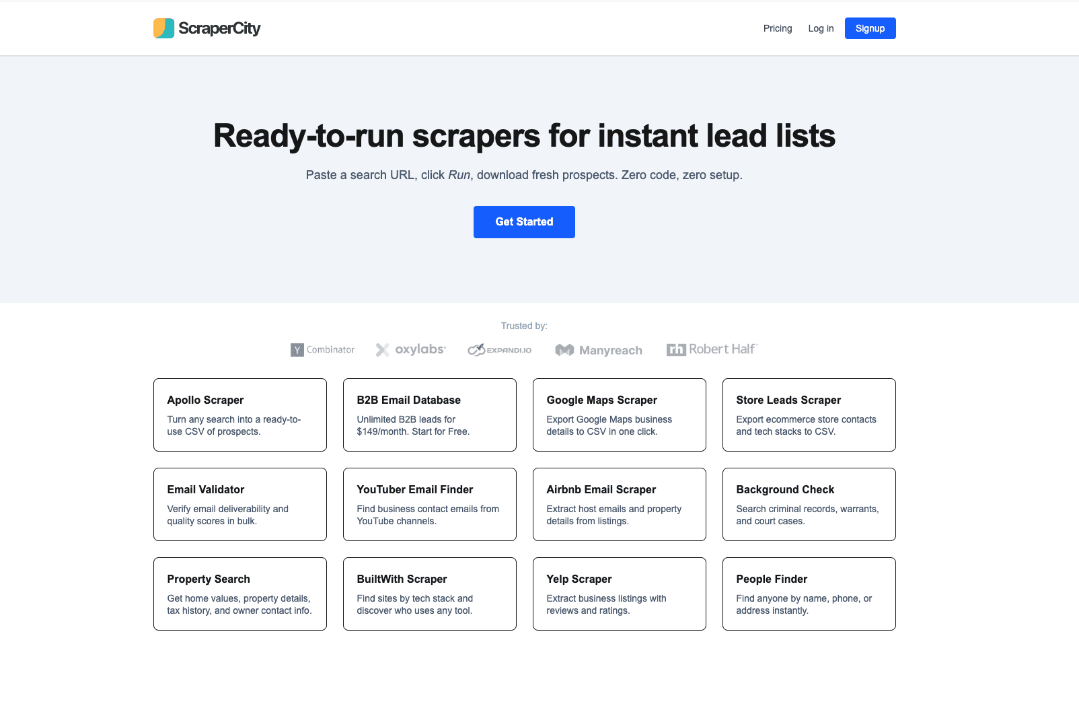Screen dimensions: 1079x710
Task: Click the 'Trusted by:' label
Action: [x=524, y=326]
